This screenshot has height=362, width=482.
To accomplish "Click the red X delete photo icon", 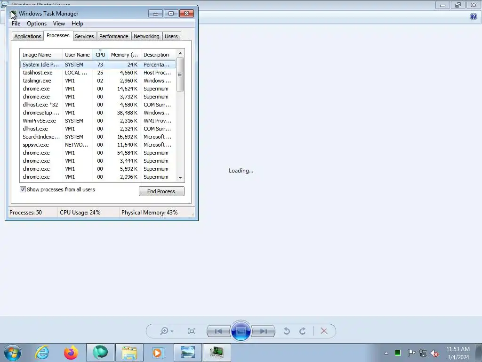I will (x=324, y=331).
